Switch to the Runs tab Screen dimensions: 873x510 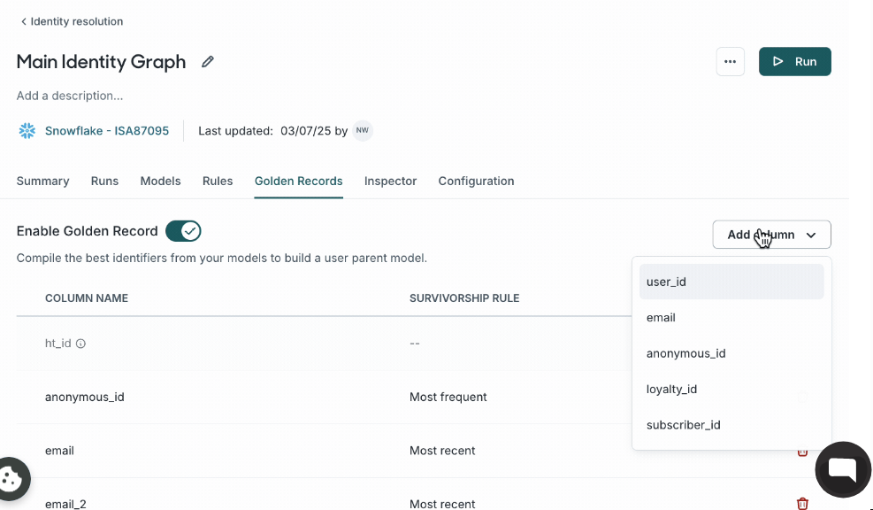[x=104, y=182]
